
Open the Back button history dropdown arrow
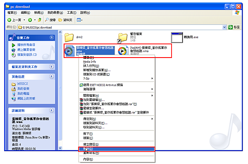24,20
